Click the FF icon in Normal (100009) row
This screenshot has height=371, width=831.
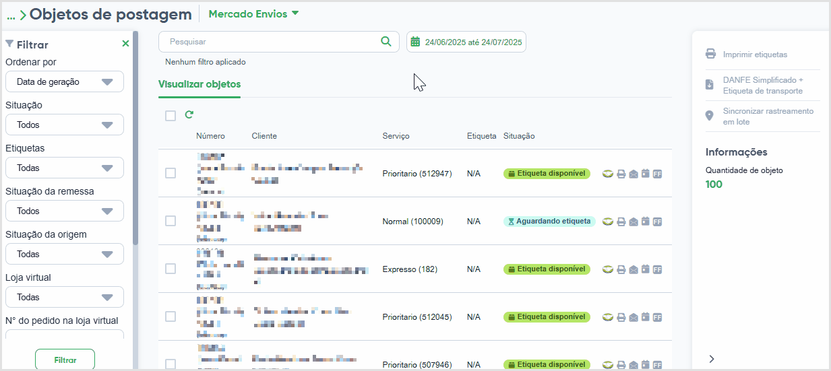657,222
